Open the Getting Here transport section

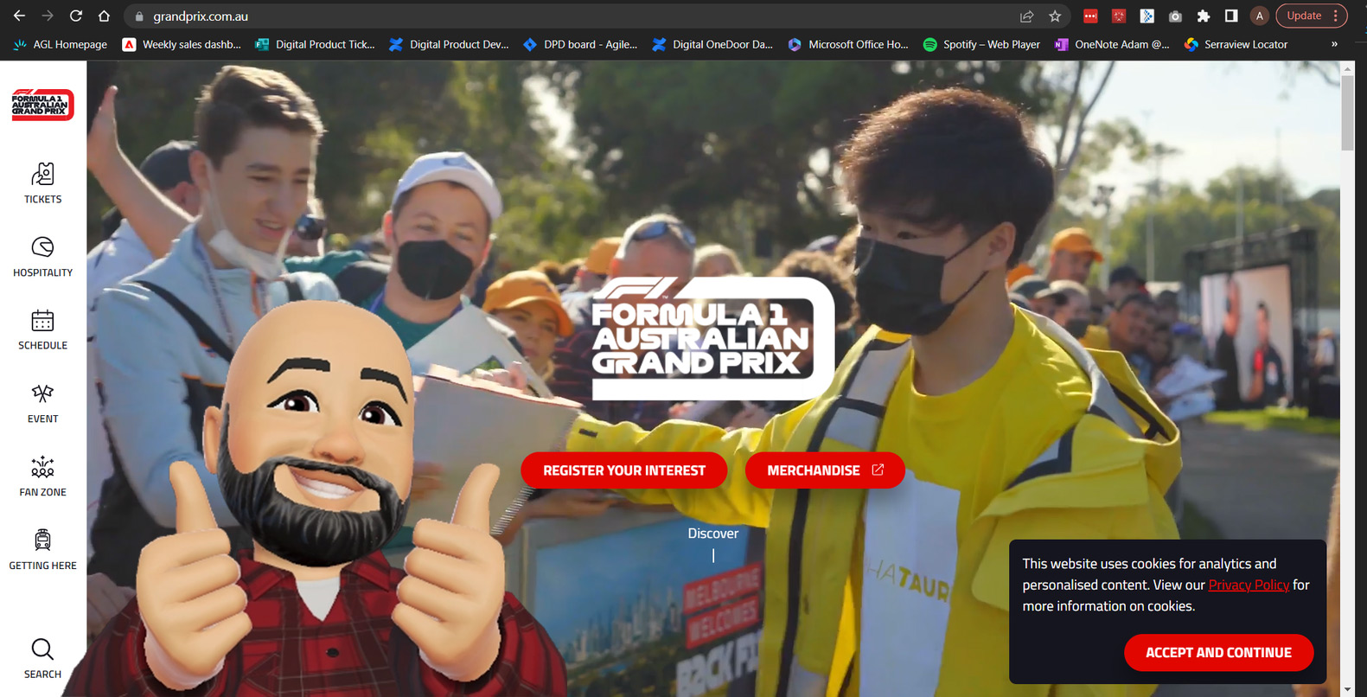coord(42,550)
